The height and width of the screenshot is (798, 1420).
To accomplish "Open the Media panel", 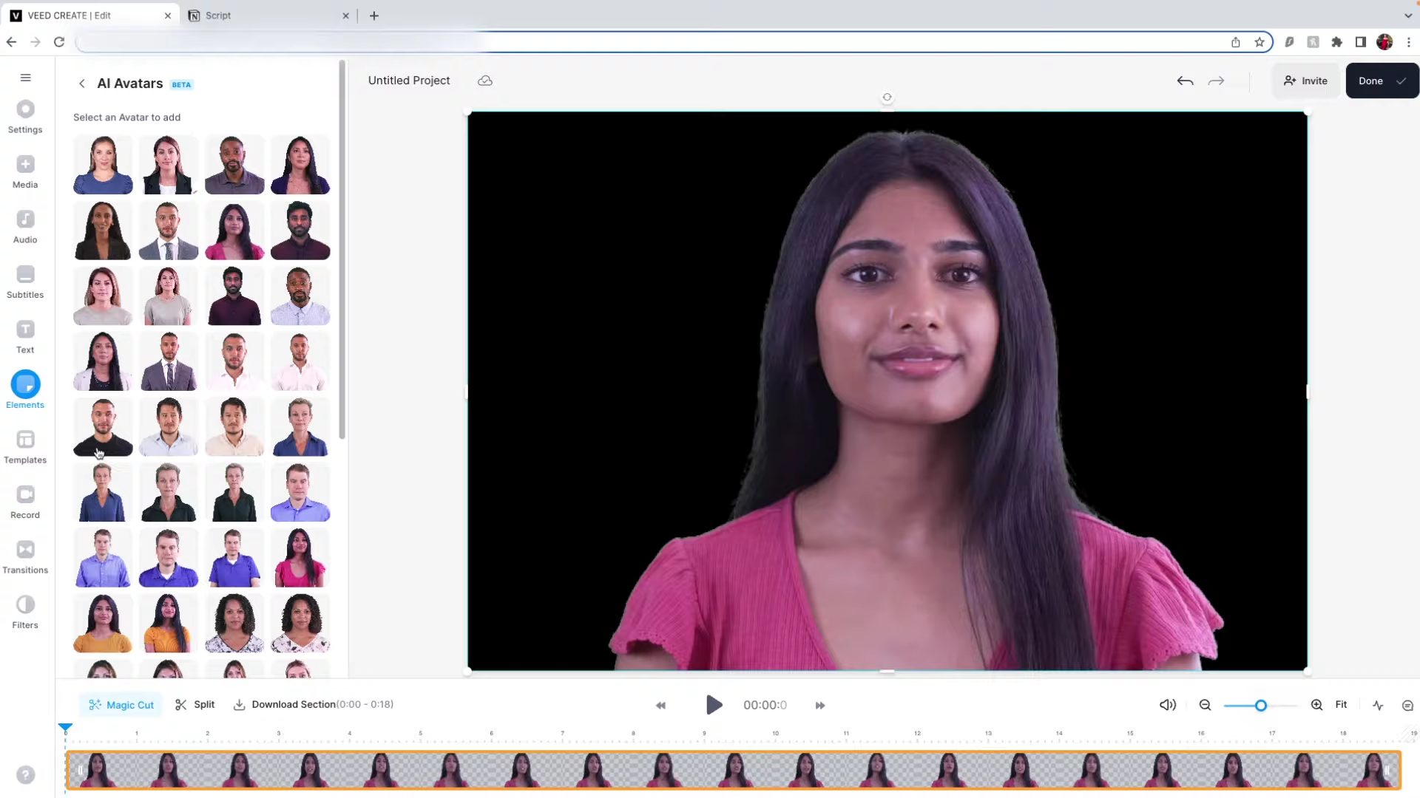I will coord(24,171).
